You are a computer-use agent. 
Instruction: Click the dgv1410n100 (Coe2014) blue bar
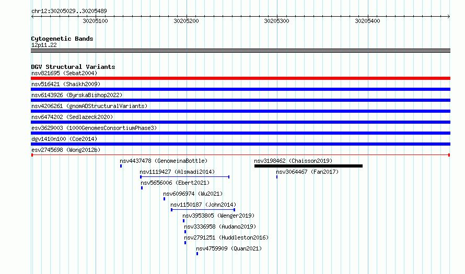tap(240, 144)
